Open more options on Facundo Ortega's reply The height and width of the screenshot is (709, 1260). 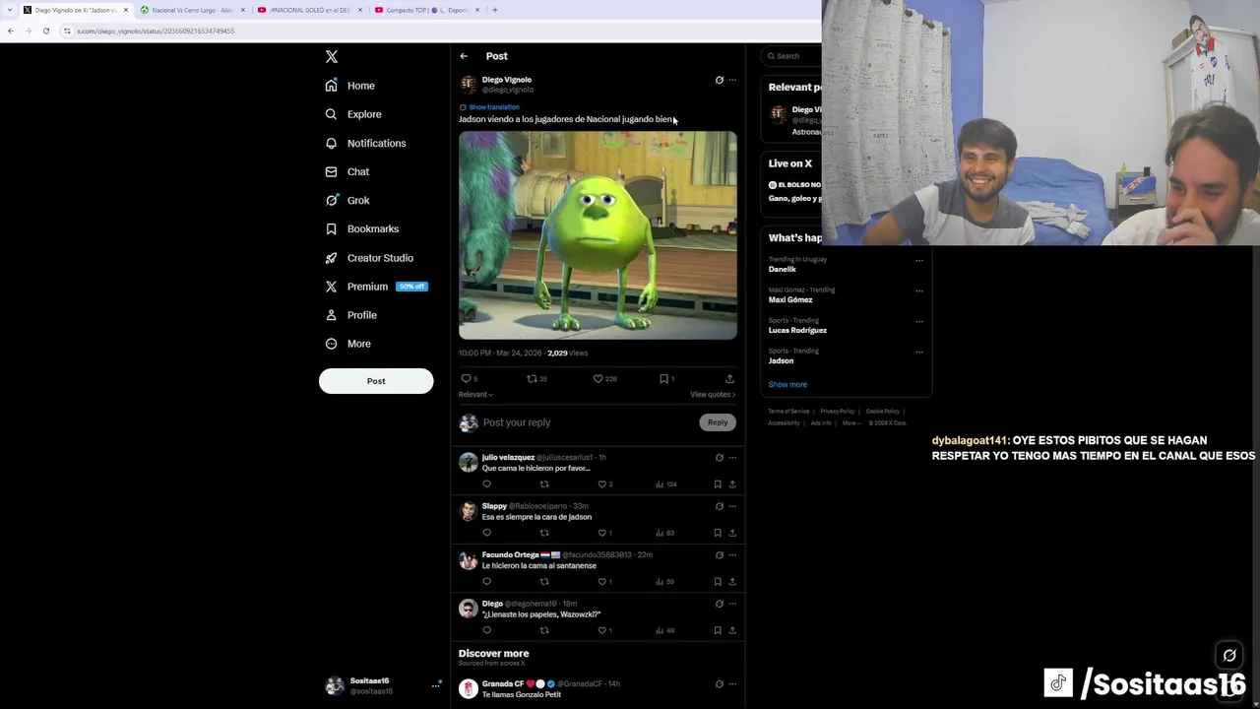click(x=732, y=555)
